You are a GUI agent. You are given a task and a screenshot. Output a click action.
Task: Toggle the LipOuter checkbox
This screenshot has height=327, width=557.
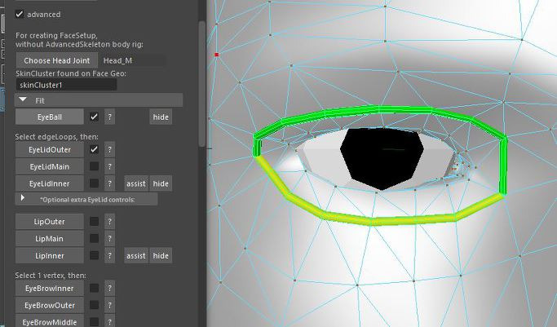94,222
